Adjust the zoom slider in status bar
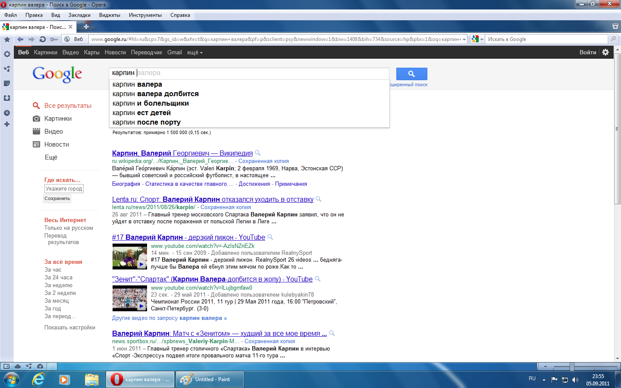 click(x=572, y=366)
